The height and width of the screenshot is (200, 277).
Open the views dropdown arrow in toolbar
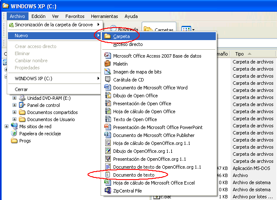194,29
